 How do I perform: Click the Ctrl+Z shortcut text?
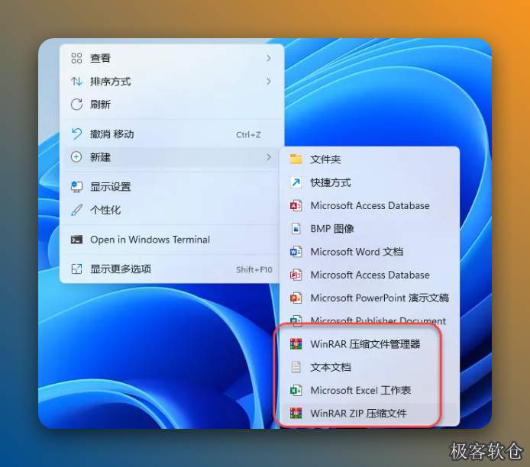(x=248, y=135)
